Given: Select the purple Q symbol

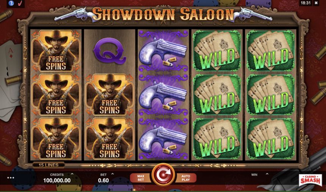Looking at the screenshot, I should click(110, 51).
